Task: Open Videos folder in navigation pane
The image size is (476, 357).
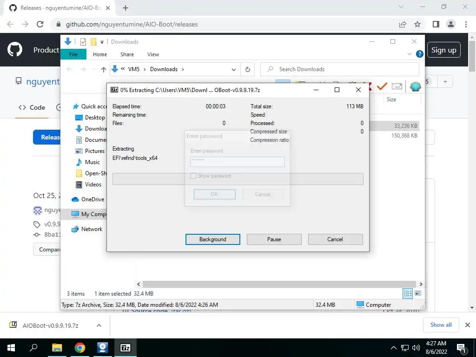Action: (89, 184)
